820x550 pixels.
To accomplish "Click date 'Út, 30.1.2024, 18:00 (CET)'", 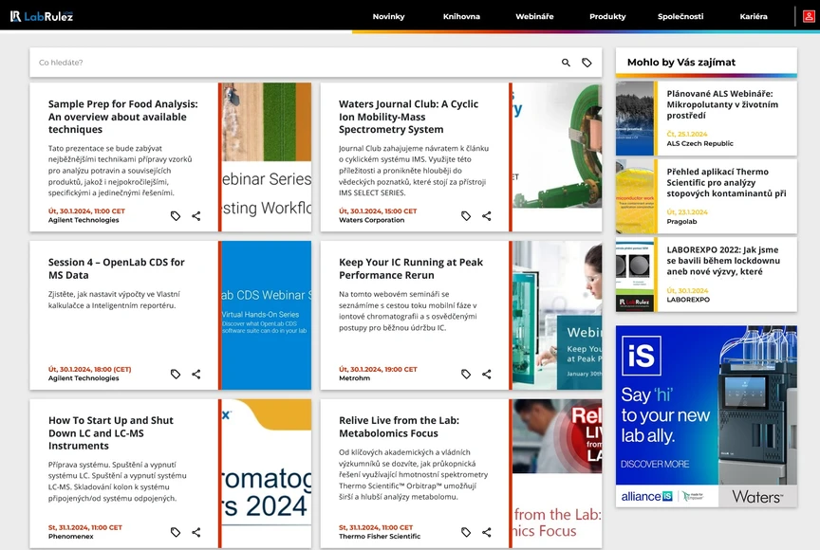I will click(89, 369).
